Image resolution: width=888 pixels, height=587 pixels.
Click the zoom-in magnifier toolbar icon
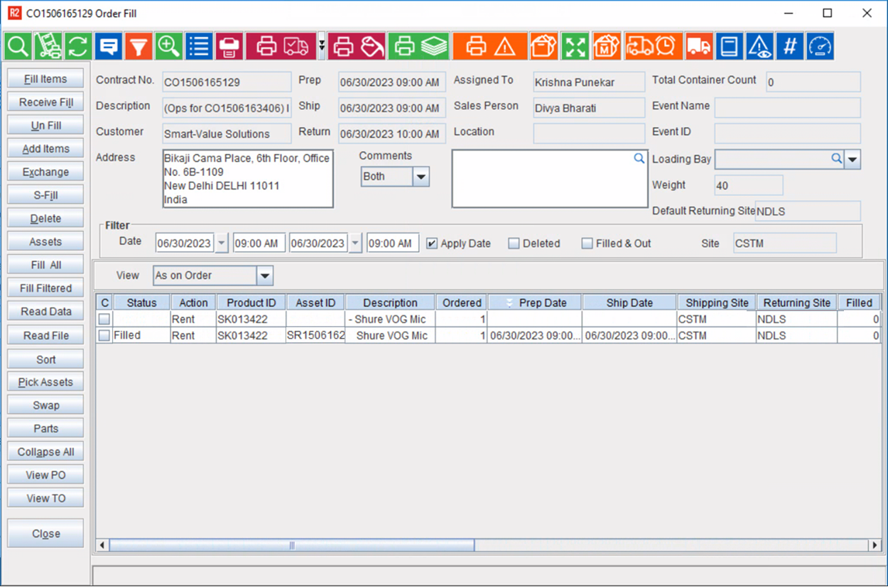click(168, 46)
